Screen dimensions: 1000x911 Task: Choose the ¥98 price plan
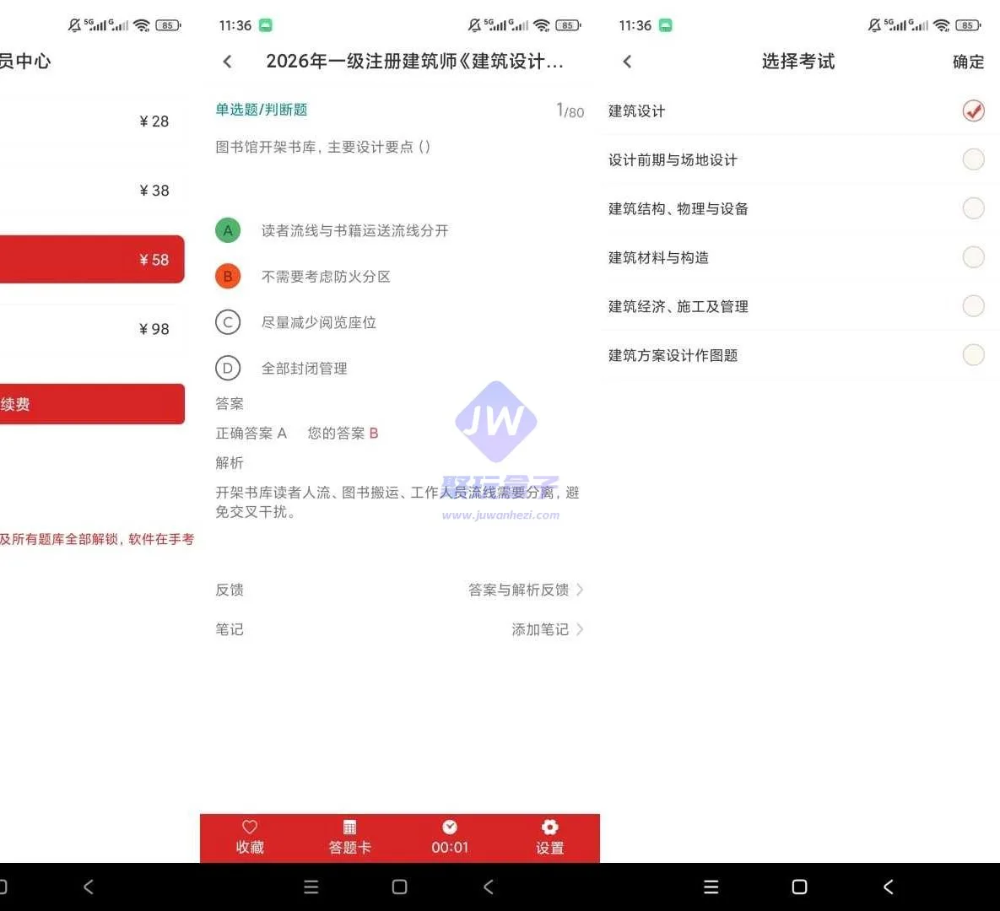pos(92,328)
